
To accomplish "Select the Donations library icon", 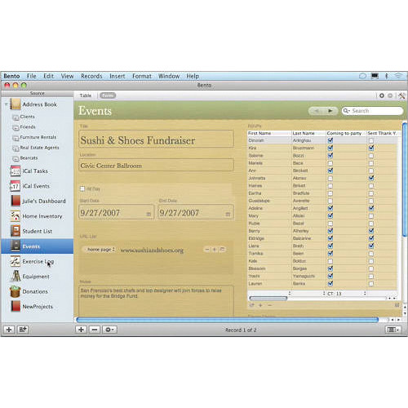I will (15, 291).
